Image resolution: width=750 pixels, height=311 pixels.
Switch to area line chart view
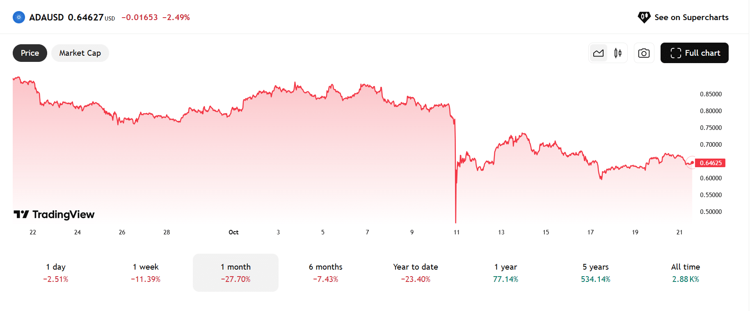pos(598,53)
